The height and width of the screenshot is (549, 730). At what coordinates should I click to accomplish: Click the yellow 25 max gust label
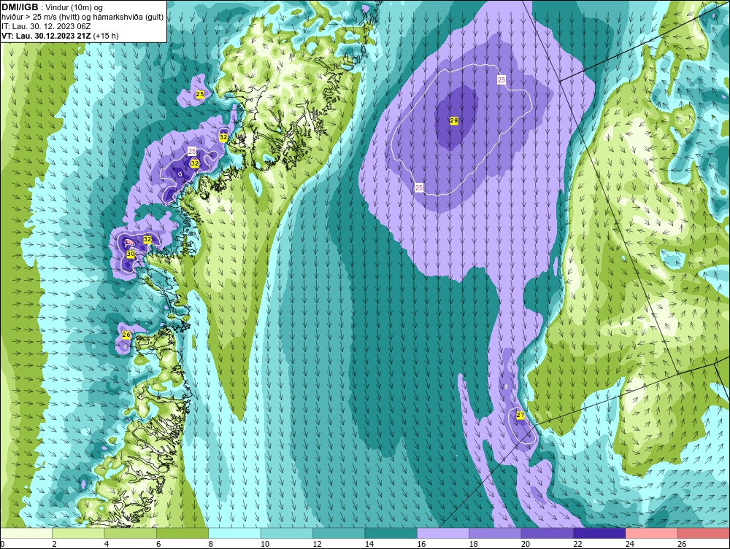200,94
